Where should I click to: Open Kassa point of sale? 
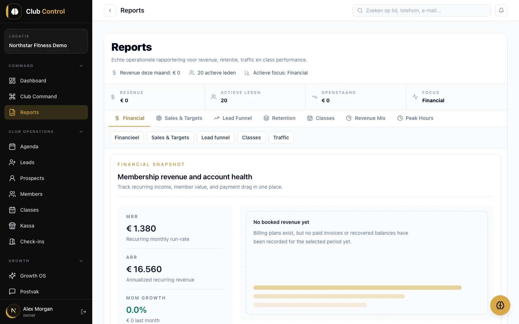point(46,226)
